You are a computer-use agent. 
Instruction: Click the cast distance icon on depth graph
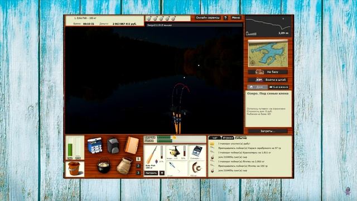point(251,33)
